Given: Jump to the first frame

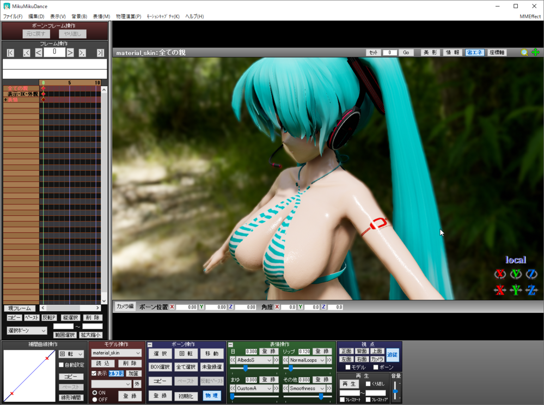Looking at the screenshot, I should pos(10,53).
